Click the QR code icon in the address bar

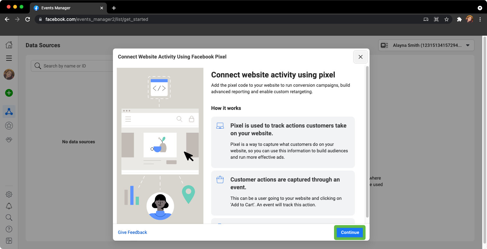(436, 19)
